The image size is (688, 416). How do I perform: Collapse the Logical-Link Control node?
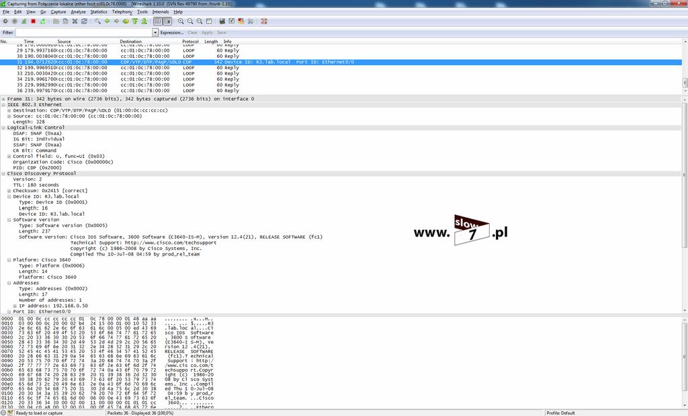click(x=3, y=128)
